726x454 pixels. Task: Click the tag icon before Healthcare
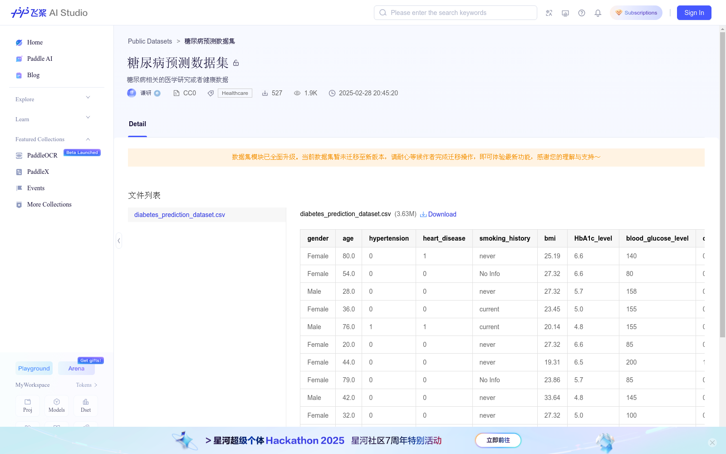point(211,93)
